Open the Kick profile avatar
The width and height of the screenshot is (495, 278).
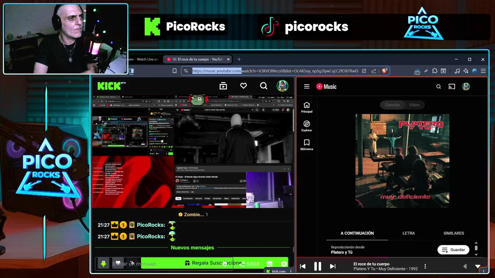pyautogui.click(x=282, y=86)
